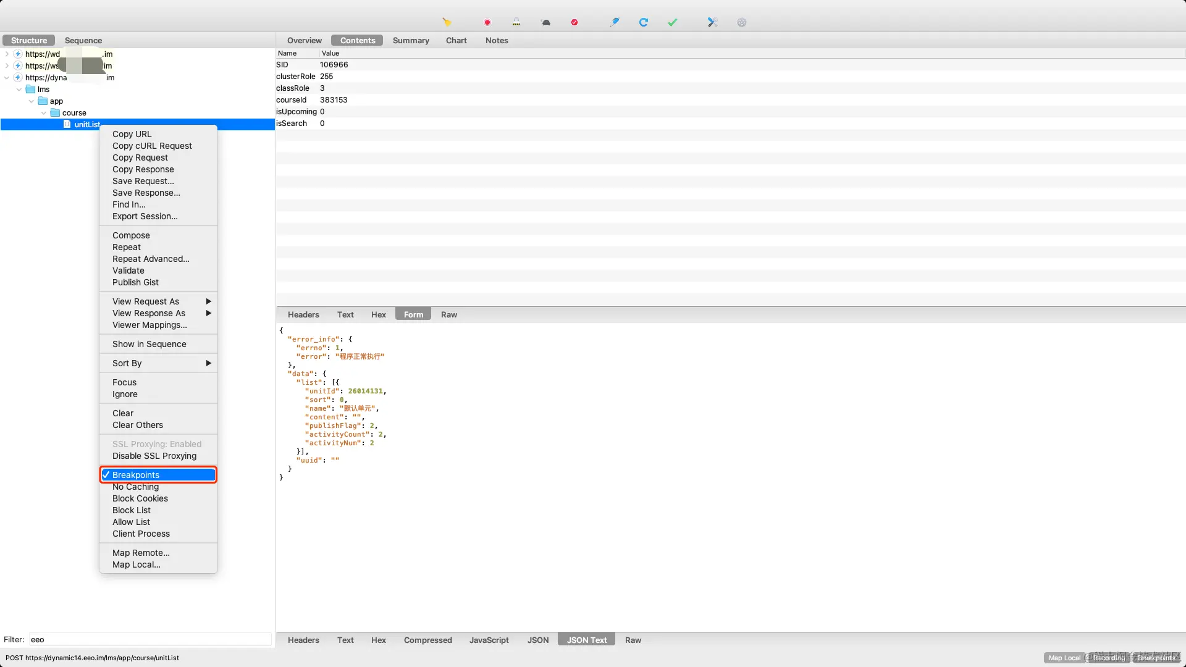Switch to the Structure tab
1186x667 pixels.
29,40
